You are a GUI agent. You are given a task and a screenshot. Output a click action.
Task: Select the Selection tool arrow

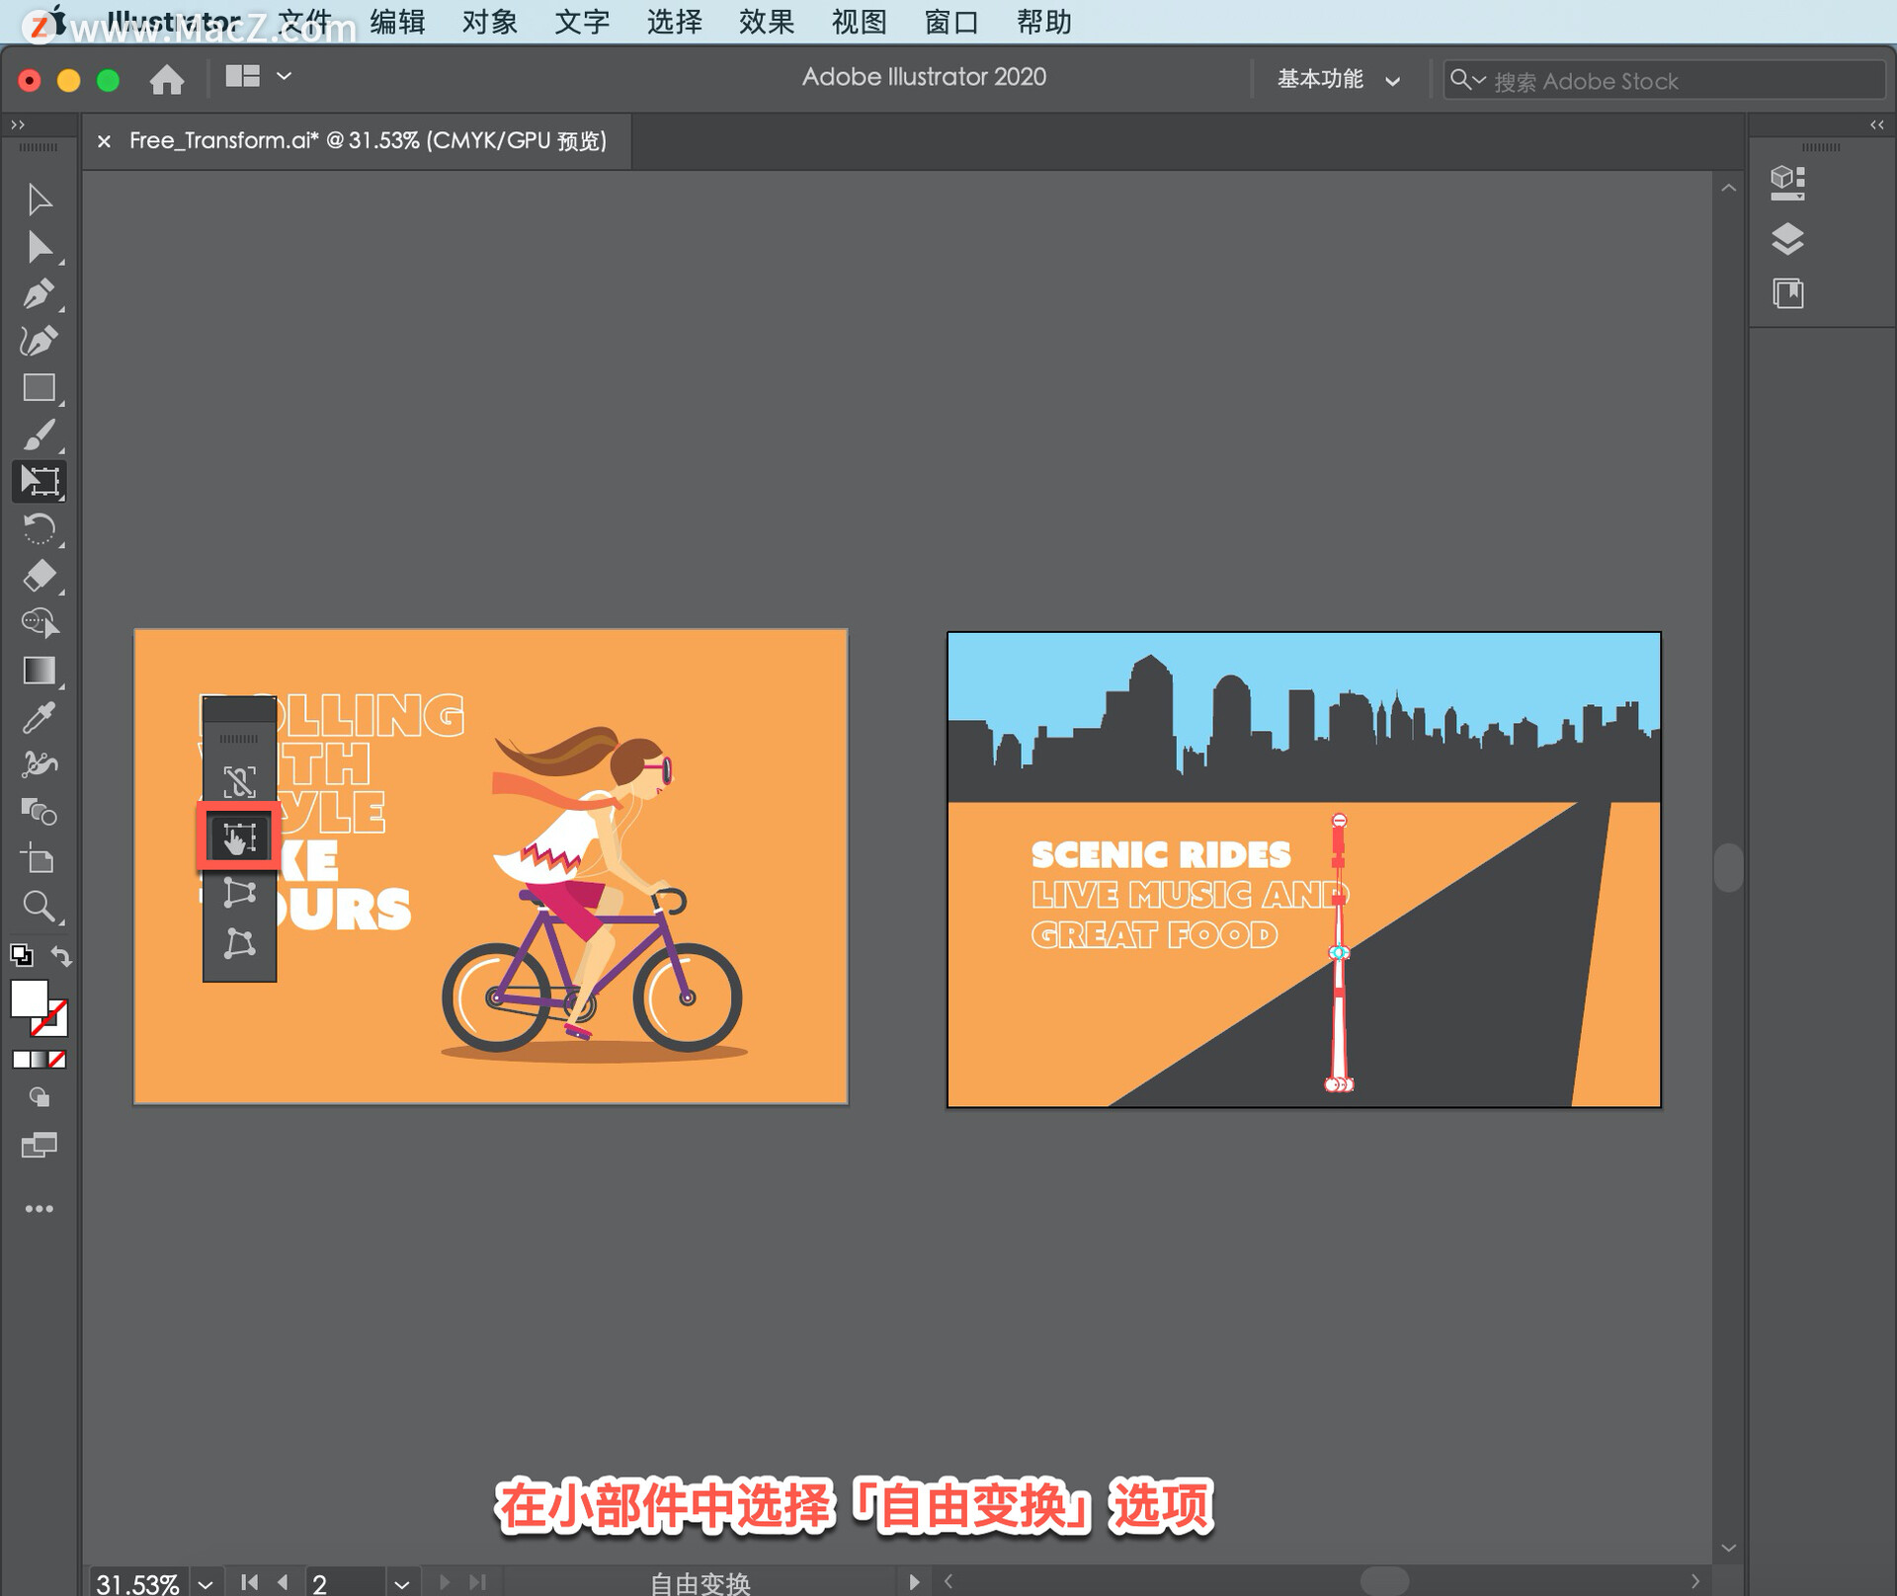point(40,199)
